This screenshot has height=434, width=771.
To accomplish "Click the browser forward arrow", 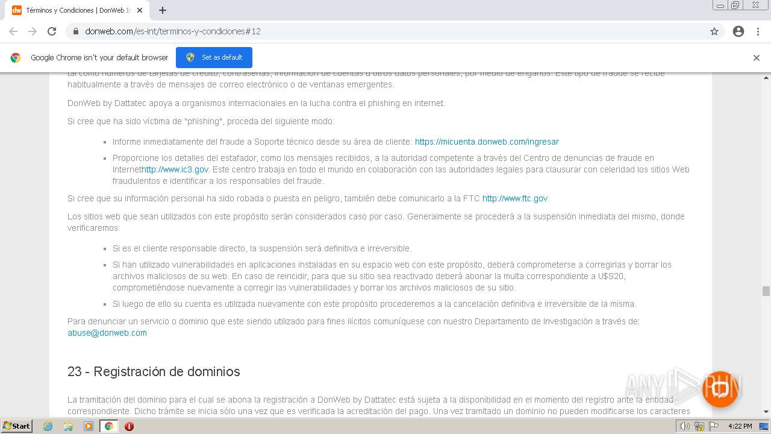I will pyautogui.click(x=33, y=31).
